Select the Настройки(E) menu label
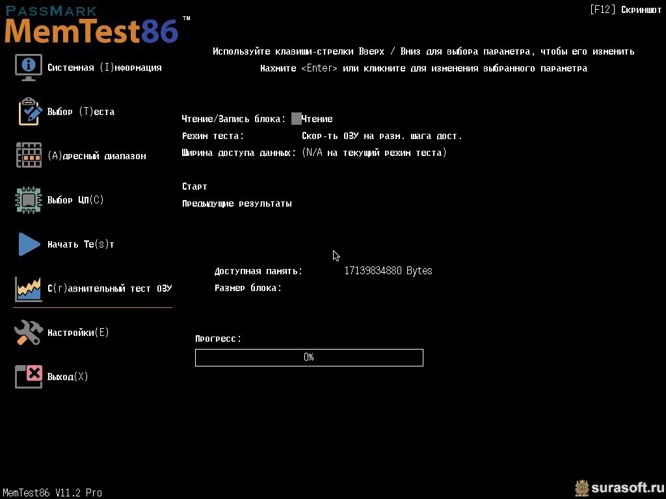 [x=78, y=332]
